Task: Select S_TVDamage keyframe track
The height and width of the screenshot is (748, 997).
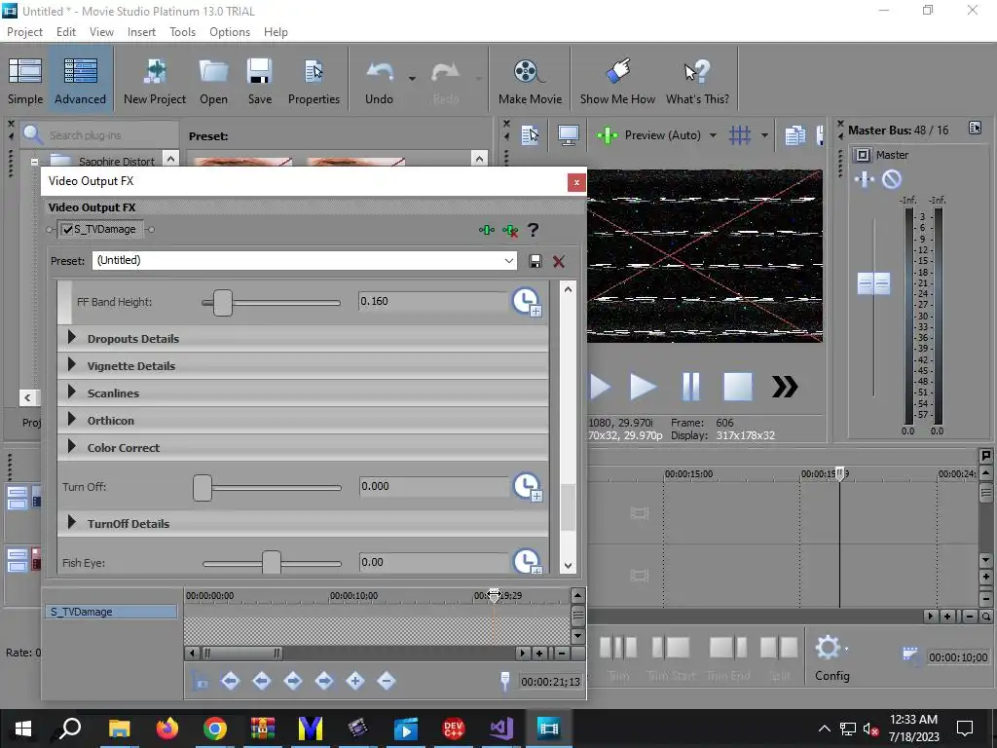Action: tap(111, 612)
